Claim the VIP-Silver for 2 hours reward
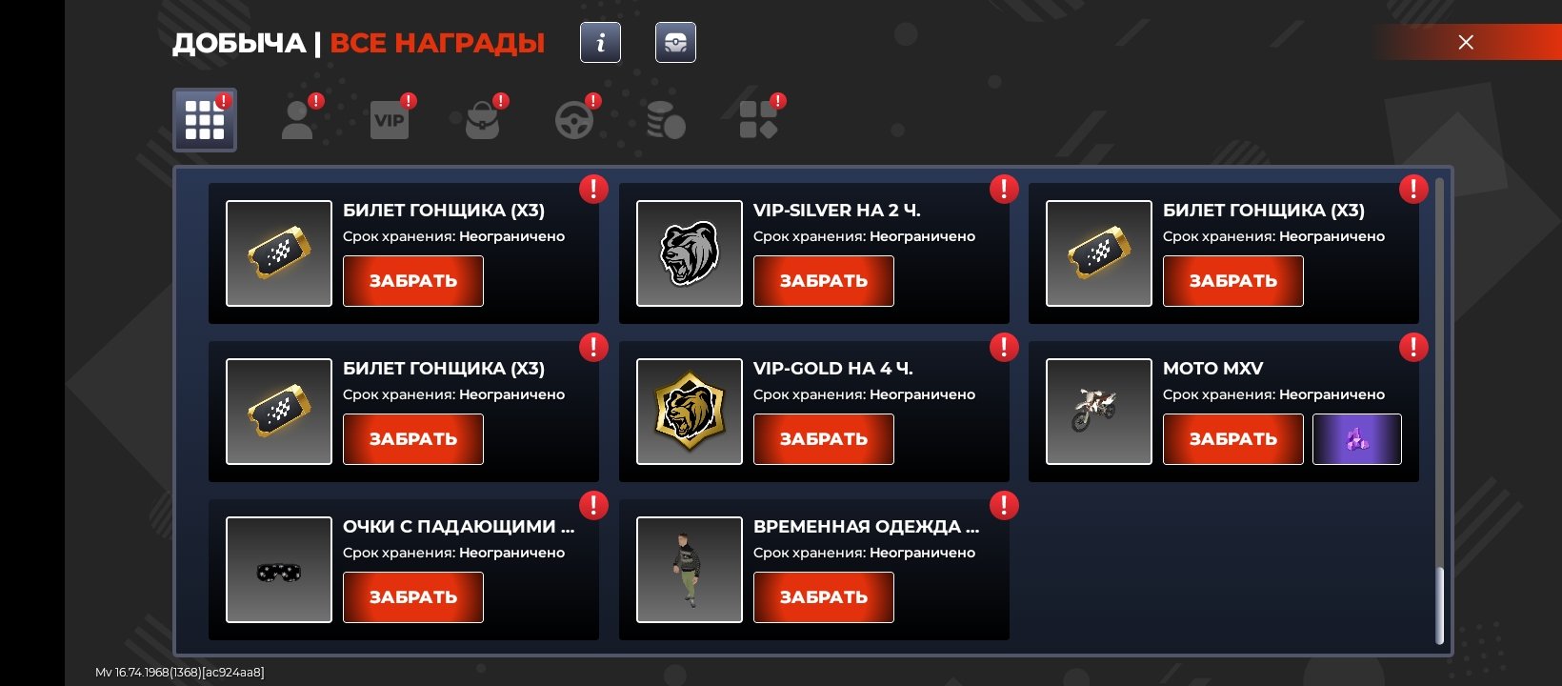The width and height of the screenshot is (1562, 686). tap(824, 281)
